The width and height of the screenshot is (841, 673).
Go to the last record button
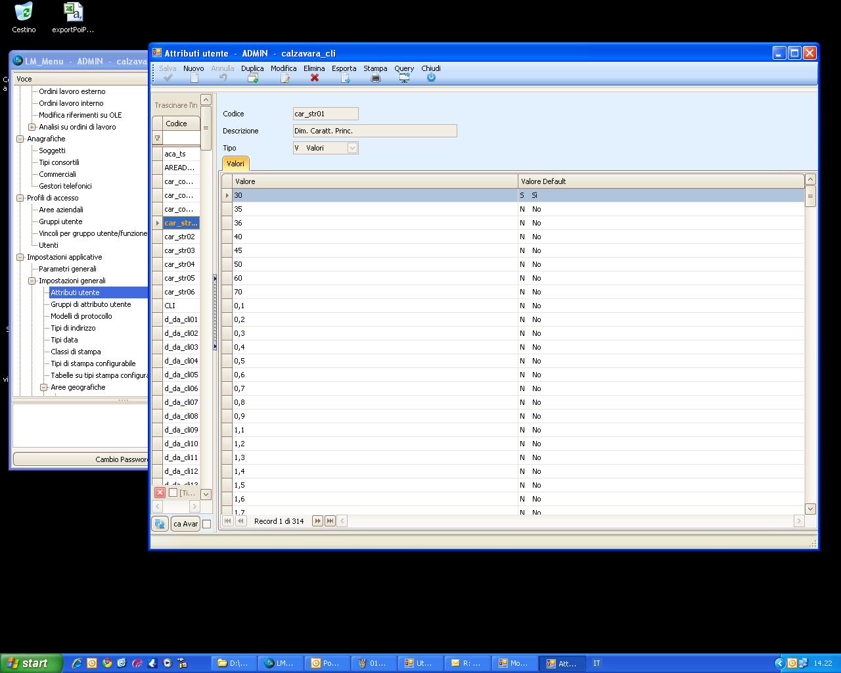click(330, 521)
